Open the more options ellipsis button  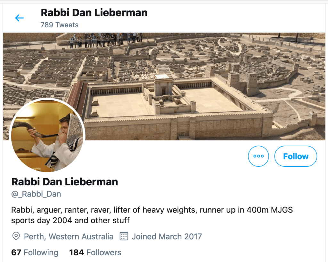(x=258, y=156)
